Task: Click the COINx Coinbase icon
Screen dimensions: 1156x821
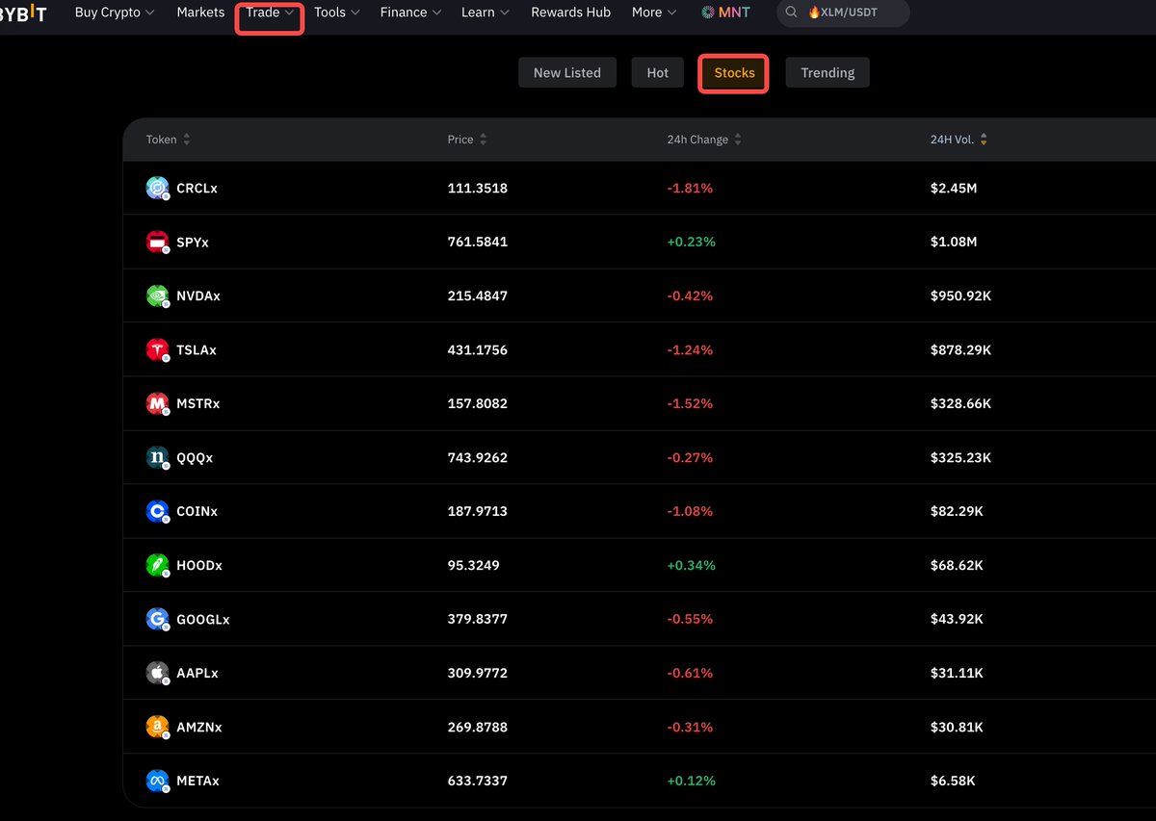Action: click(157, 511)
